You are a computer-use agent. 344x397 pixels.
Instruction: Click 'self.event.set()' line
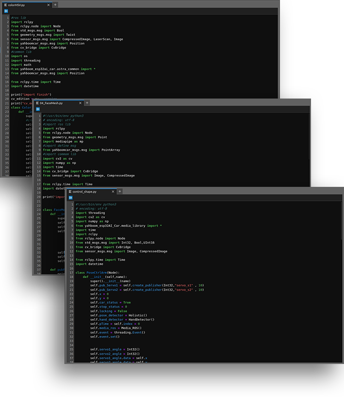pos(105,337)
